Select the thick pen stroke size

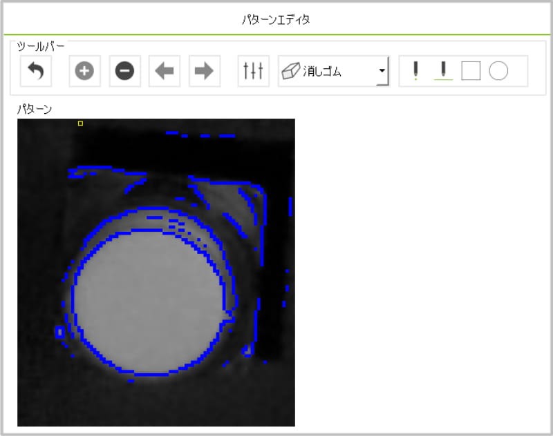pyautogui.click(x=443, y=71)
